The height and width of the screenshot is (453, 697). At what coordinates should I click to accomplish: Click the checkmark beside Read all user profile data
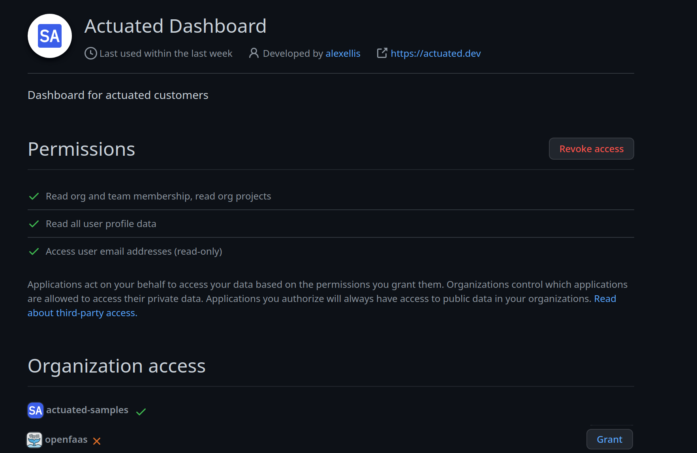click(34, 224)
